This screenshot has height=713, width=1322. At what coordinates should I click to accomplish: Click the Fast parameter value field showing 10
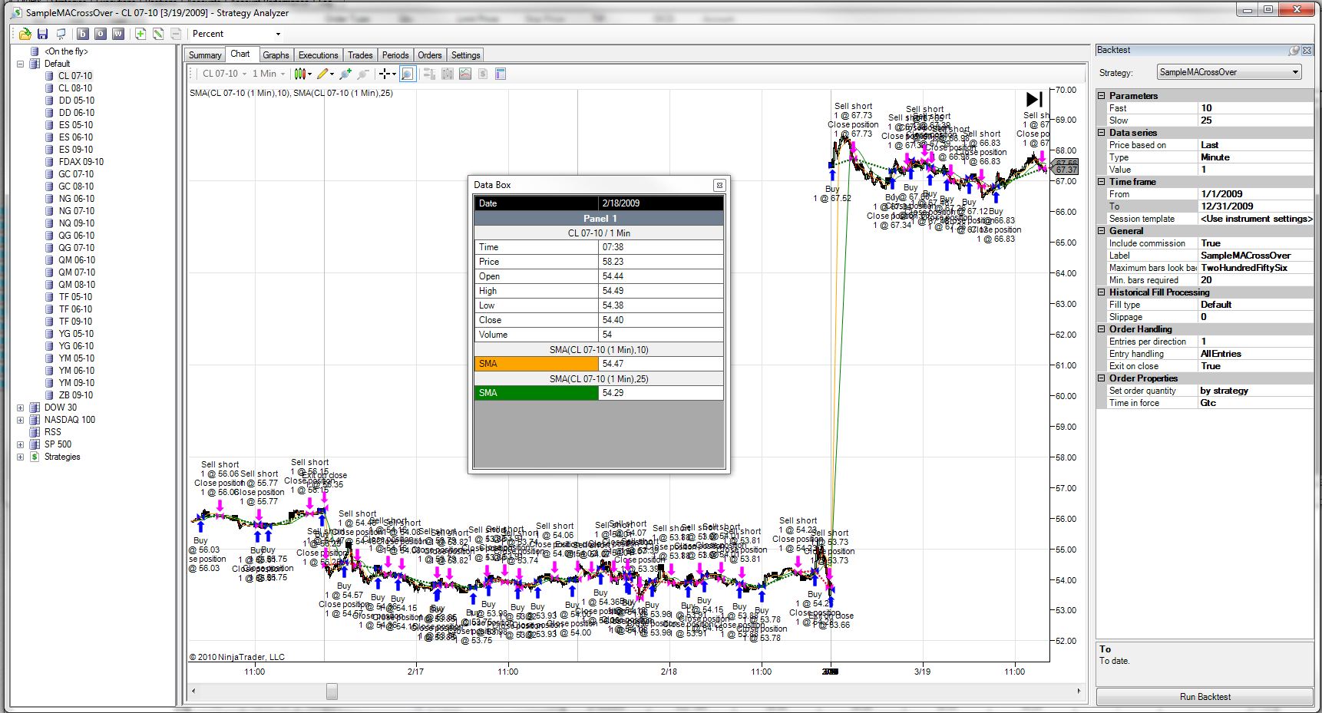[1255, 108]
